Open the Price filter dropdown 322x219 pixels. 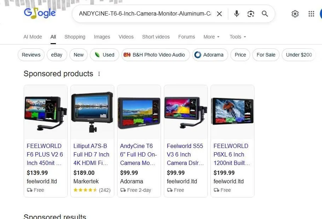240,55
